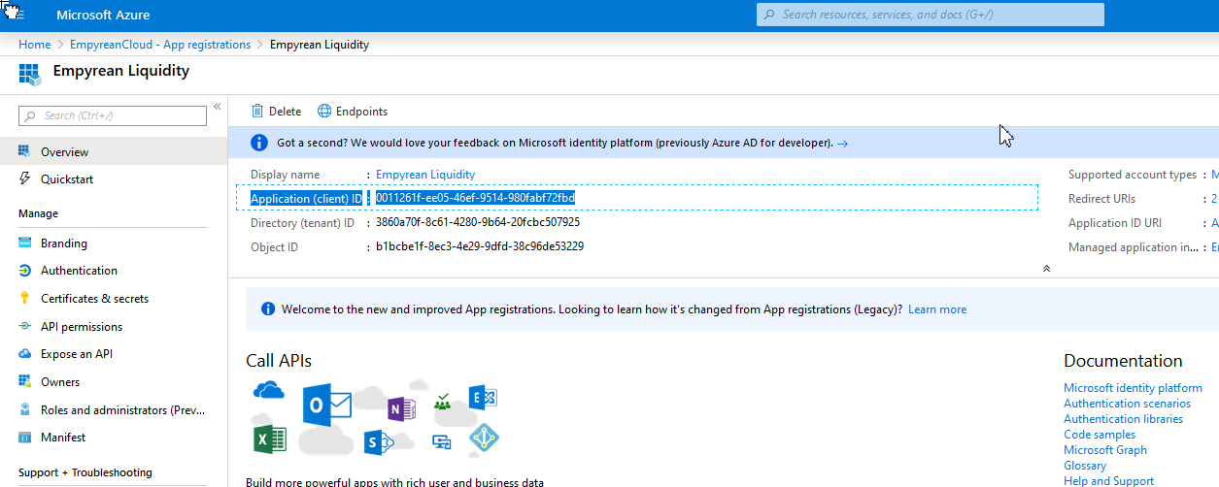Click the Branding icon in Manage section
This screenshot has width=1219, height=487.
point(25,243)
